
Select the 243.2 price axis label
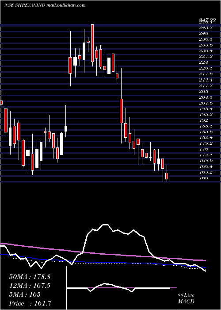click(x=206, y=28)
